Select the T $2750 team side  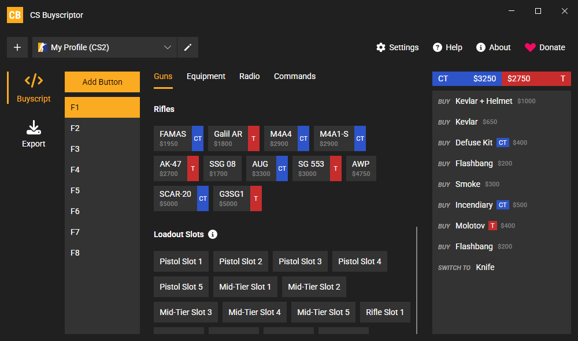[536, 78]
